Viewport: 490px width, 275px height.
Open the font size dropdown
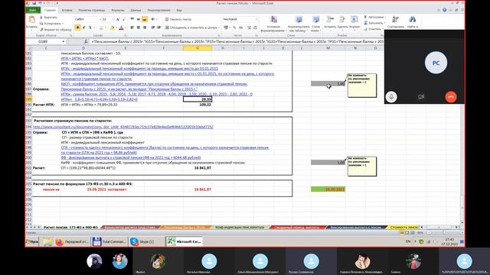(113, 19)
